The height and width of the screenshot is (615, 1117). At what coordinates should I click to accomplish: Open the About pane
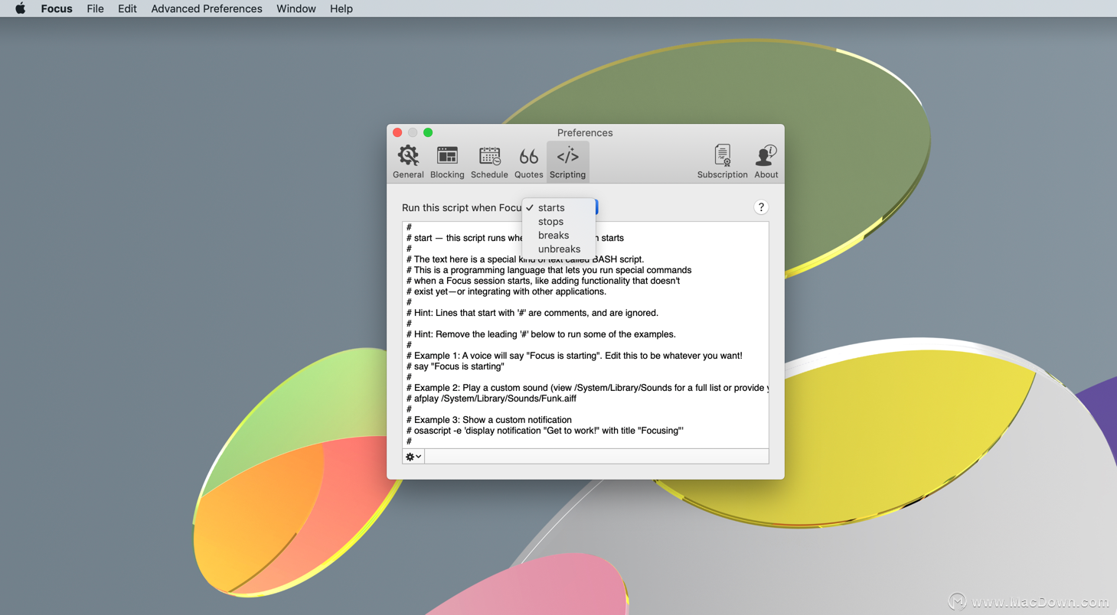point(766,162)
